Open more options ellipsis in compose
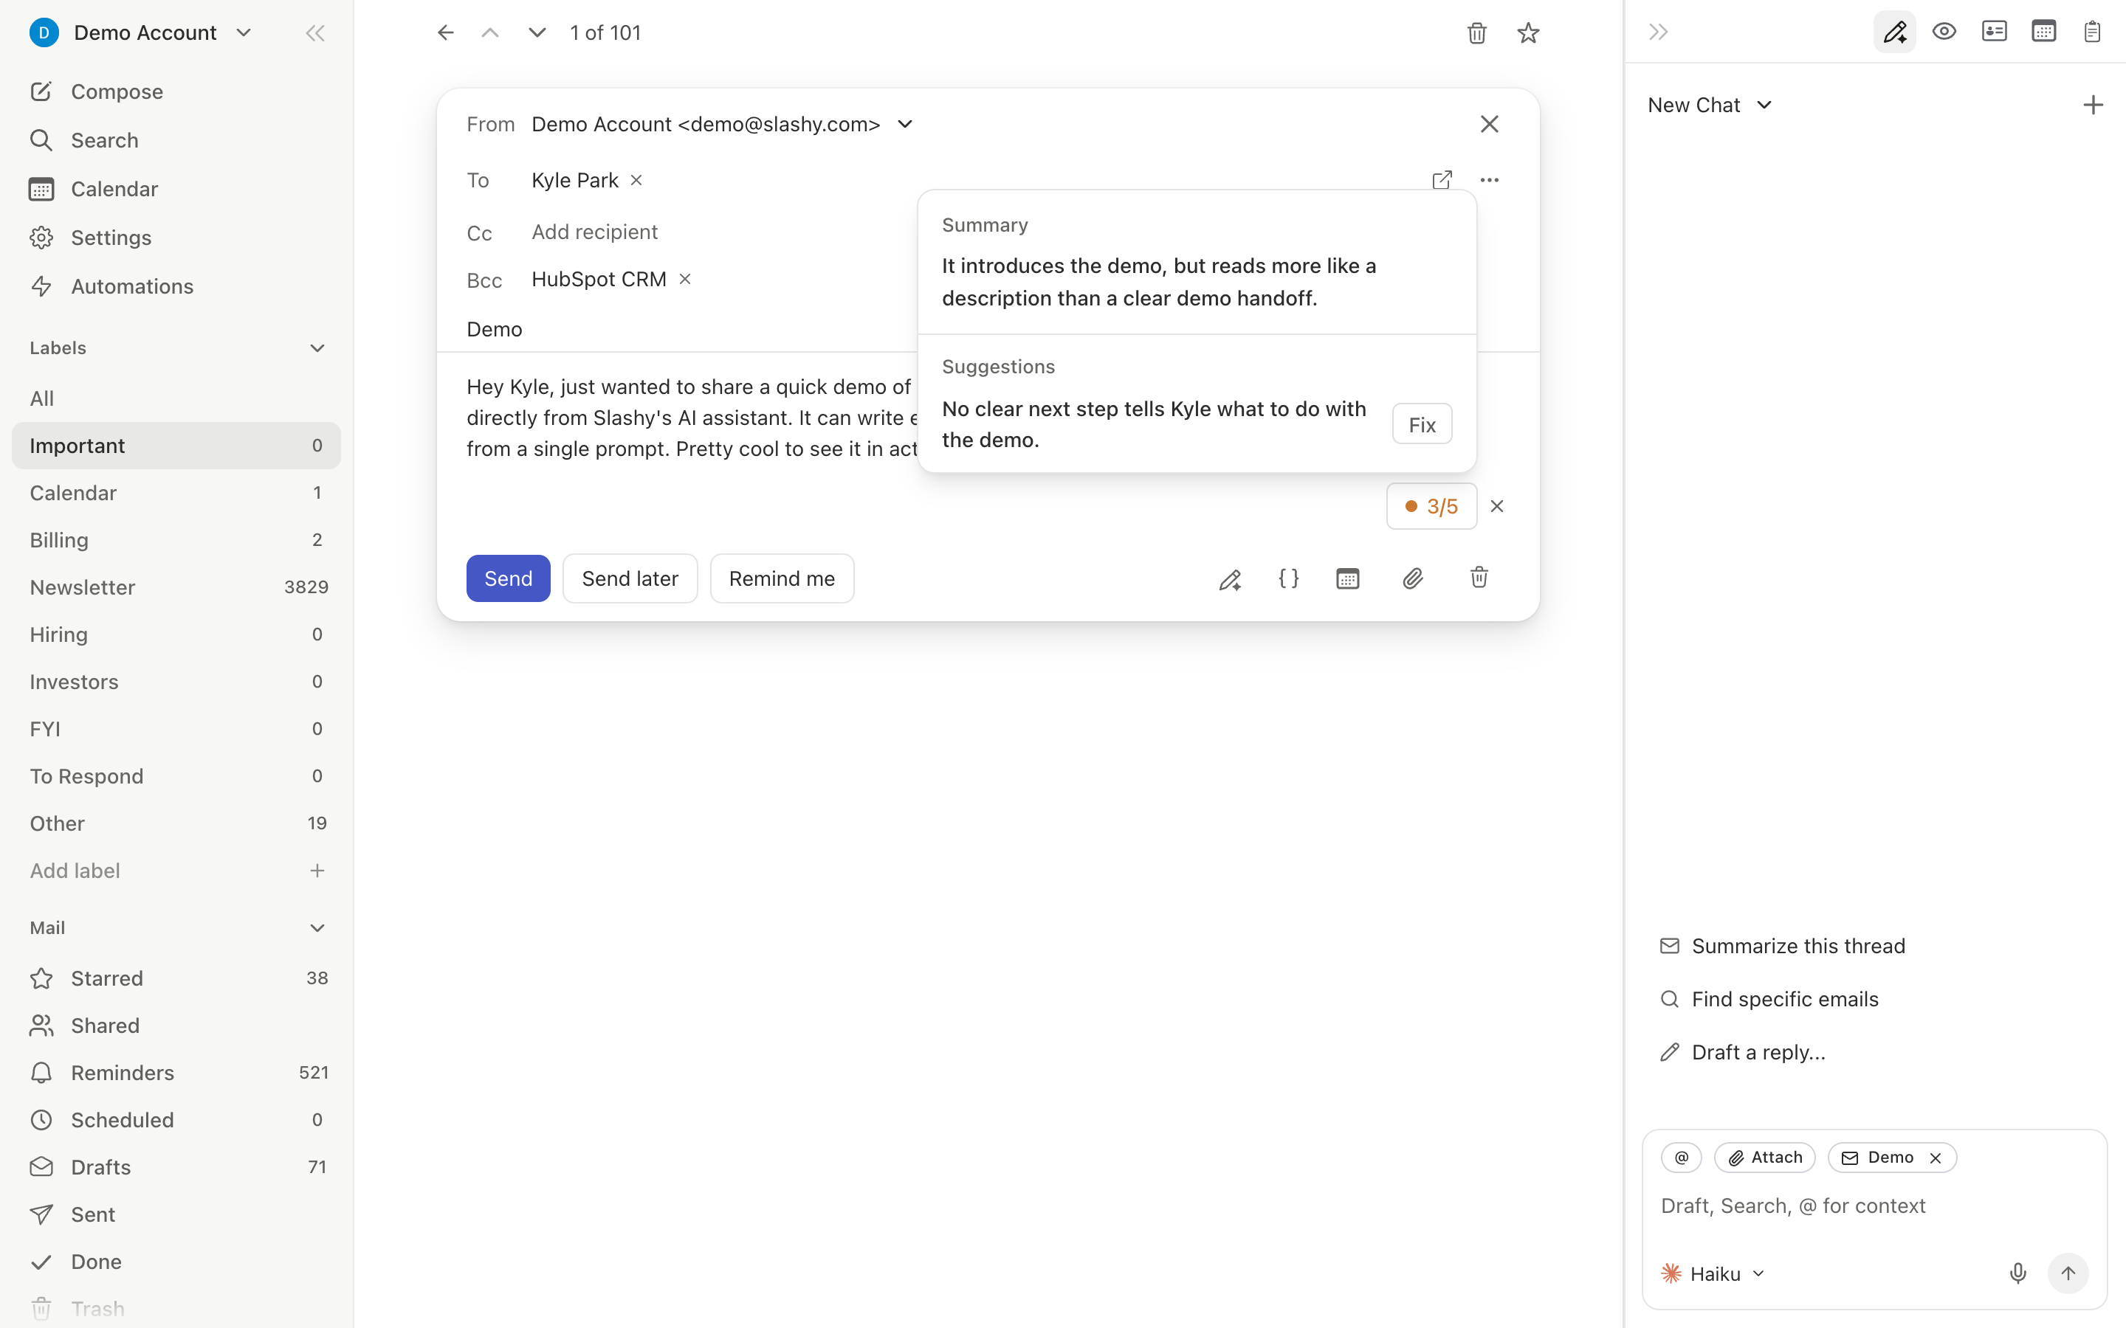This screenshot has height=1328, width=2126. [1489, 180]
